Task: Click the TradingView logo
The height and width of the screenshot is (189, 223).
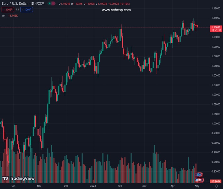Action: (x=18, y=178)
